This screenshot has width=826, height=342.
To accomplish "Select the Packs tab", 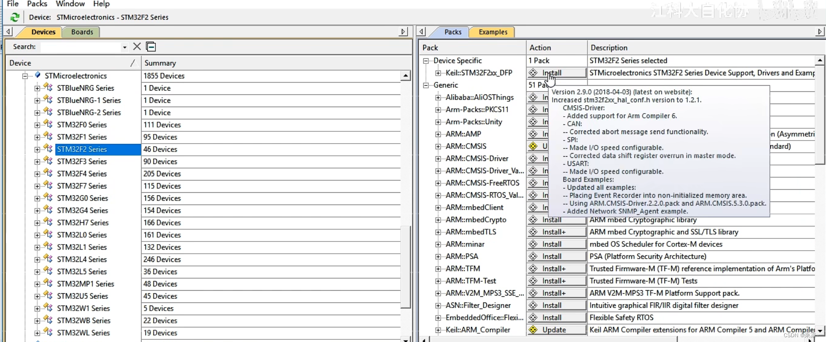I will coord(453,32).
